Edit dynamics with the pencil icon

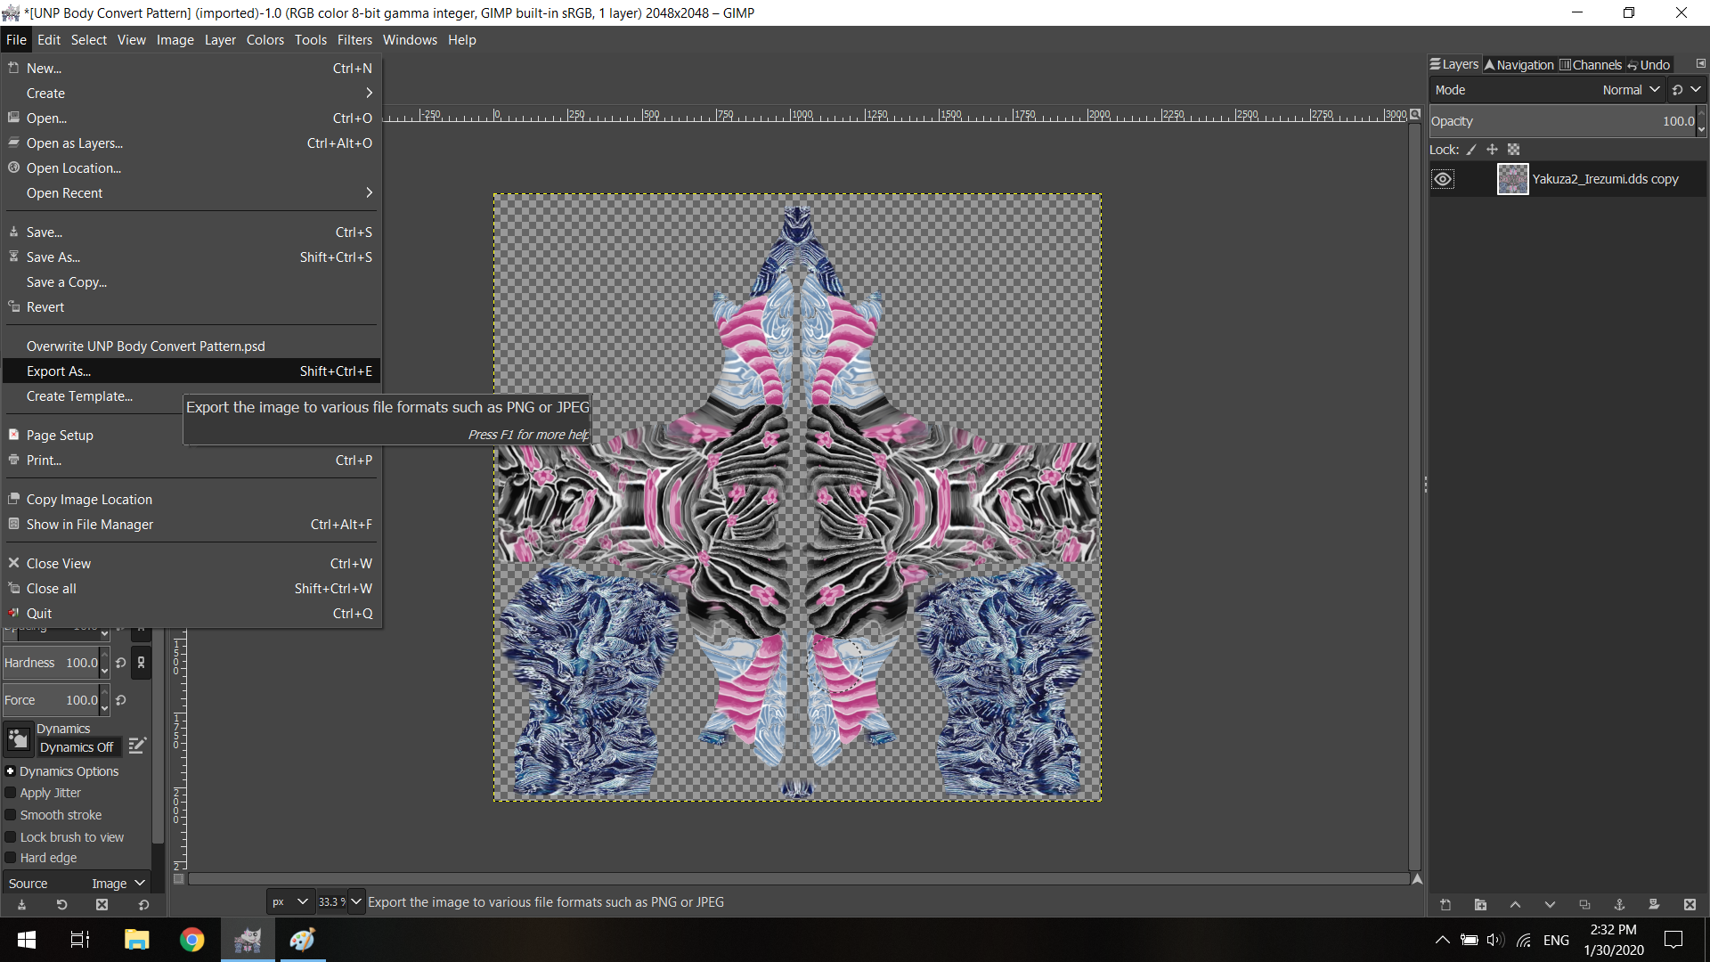pos(137,746)
